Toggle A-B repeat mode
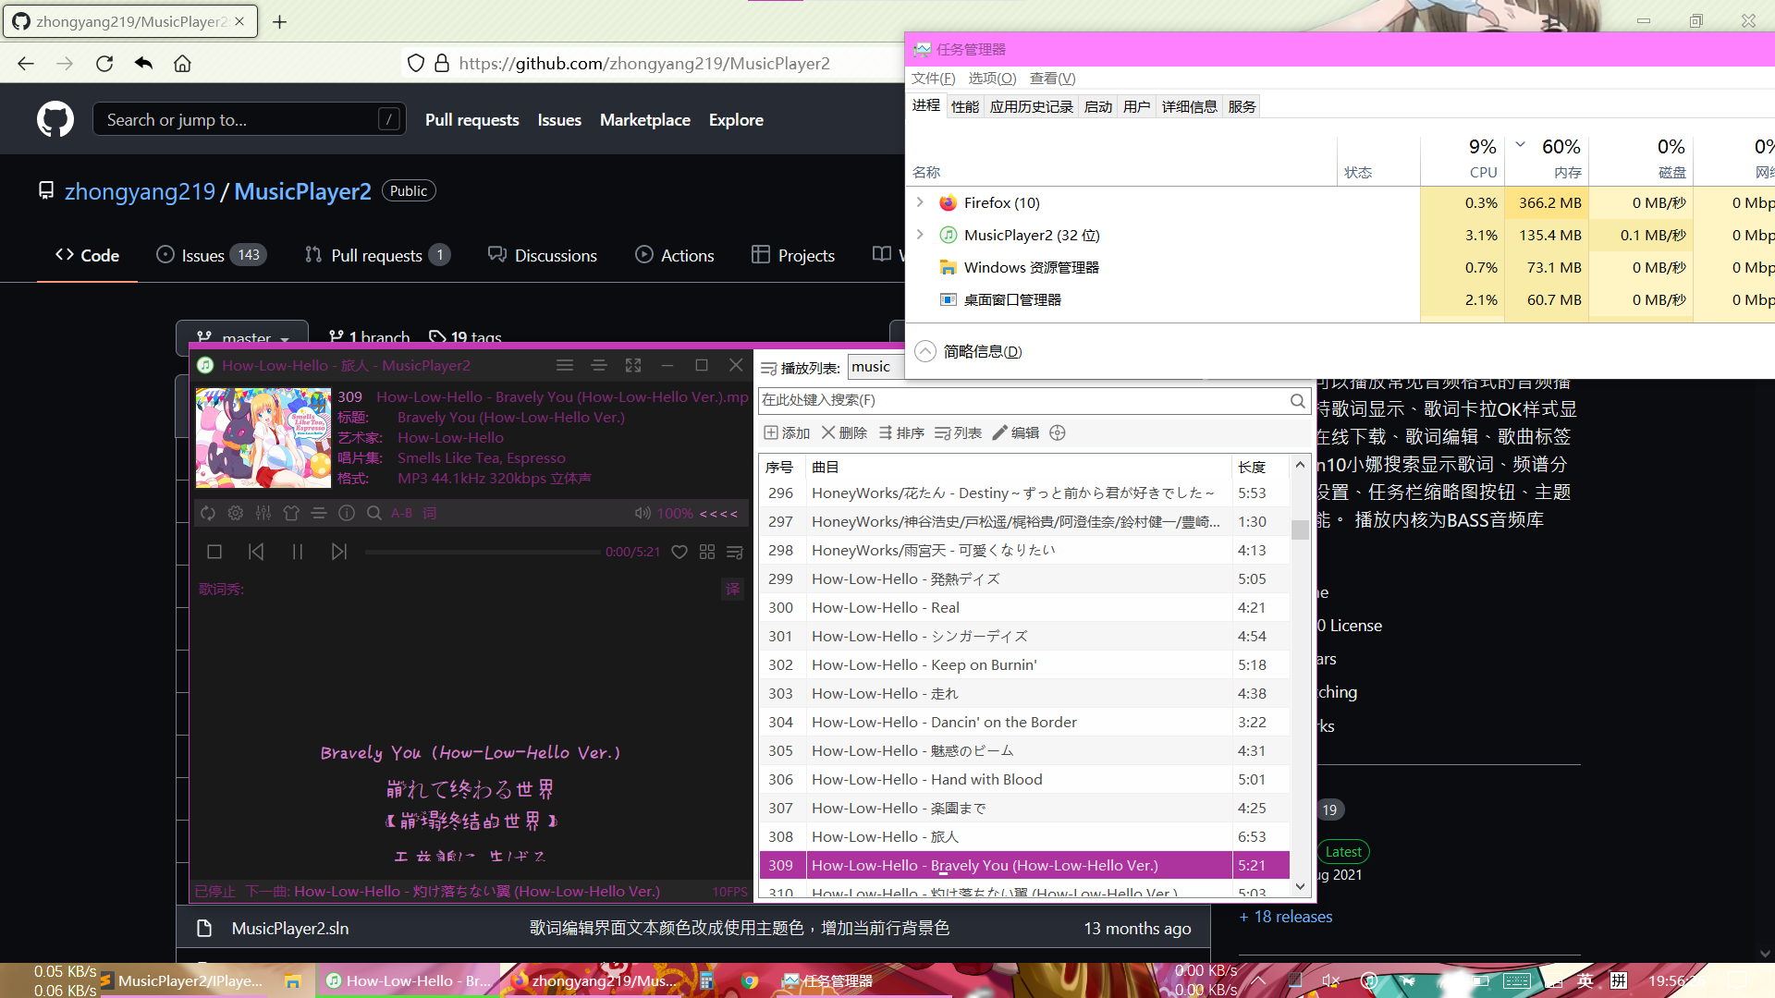Viewport: 1775px width, 998px height. tap(401, 513)
